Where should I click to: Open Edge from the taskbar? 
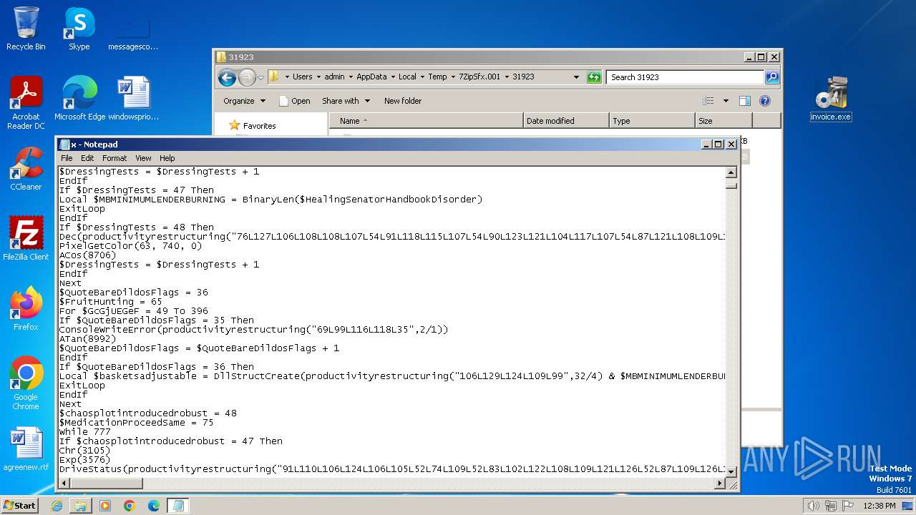pyautogui.click(x=154, y=506)
